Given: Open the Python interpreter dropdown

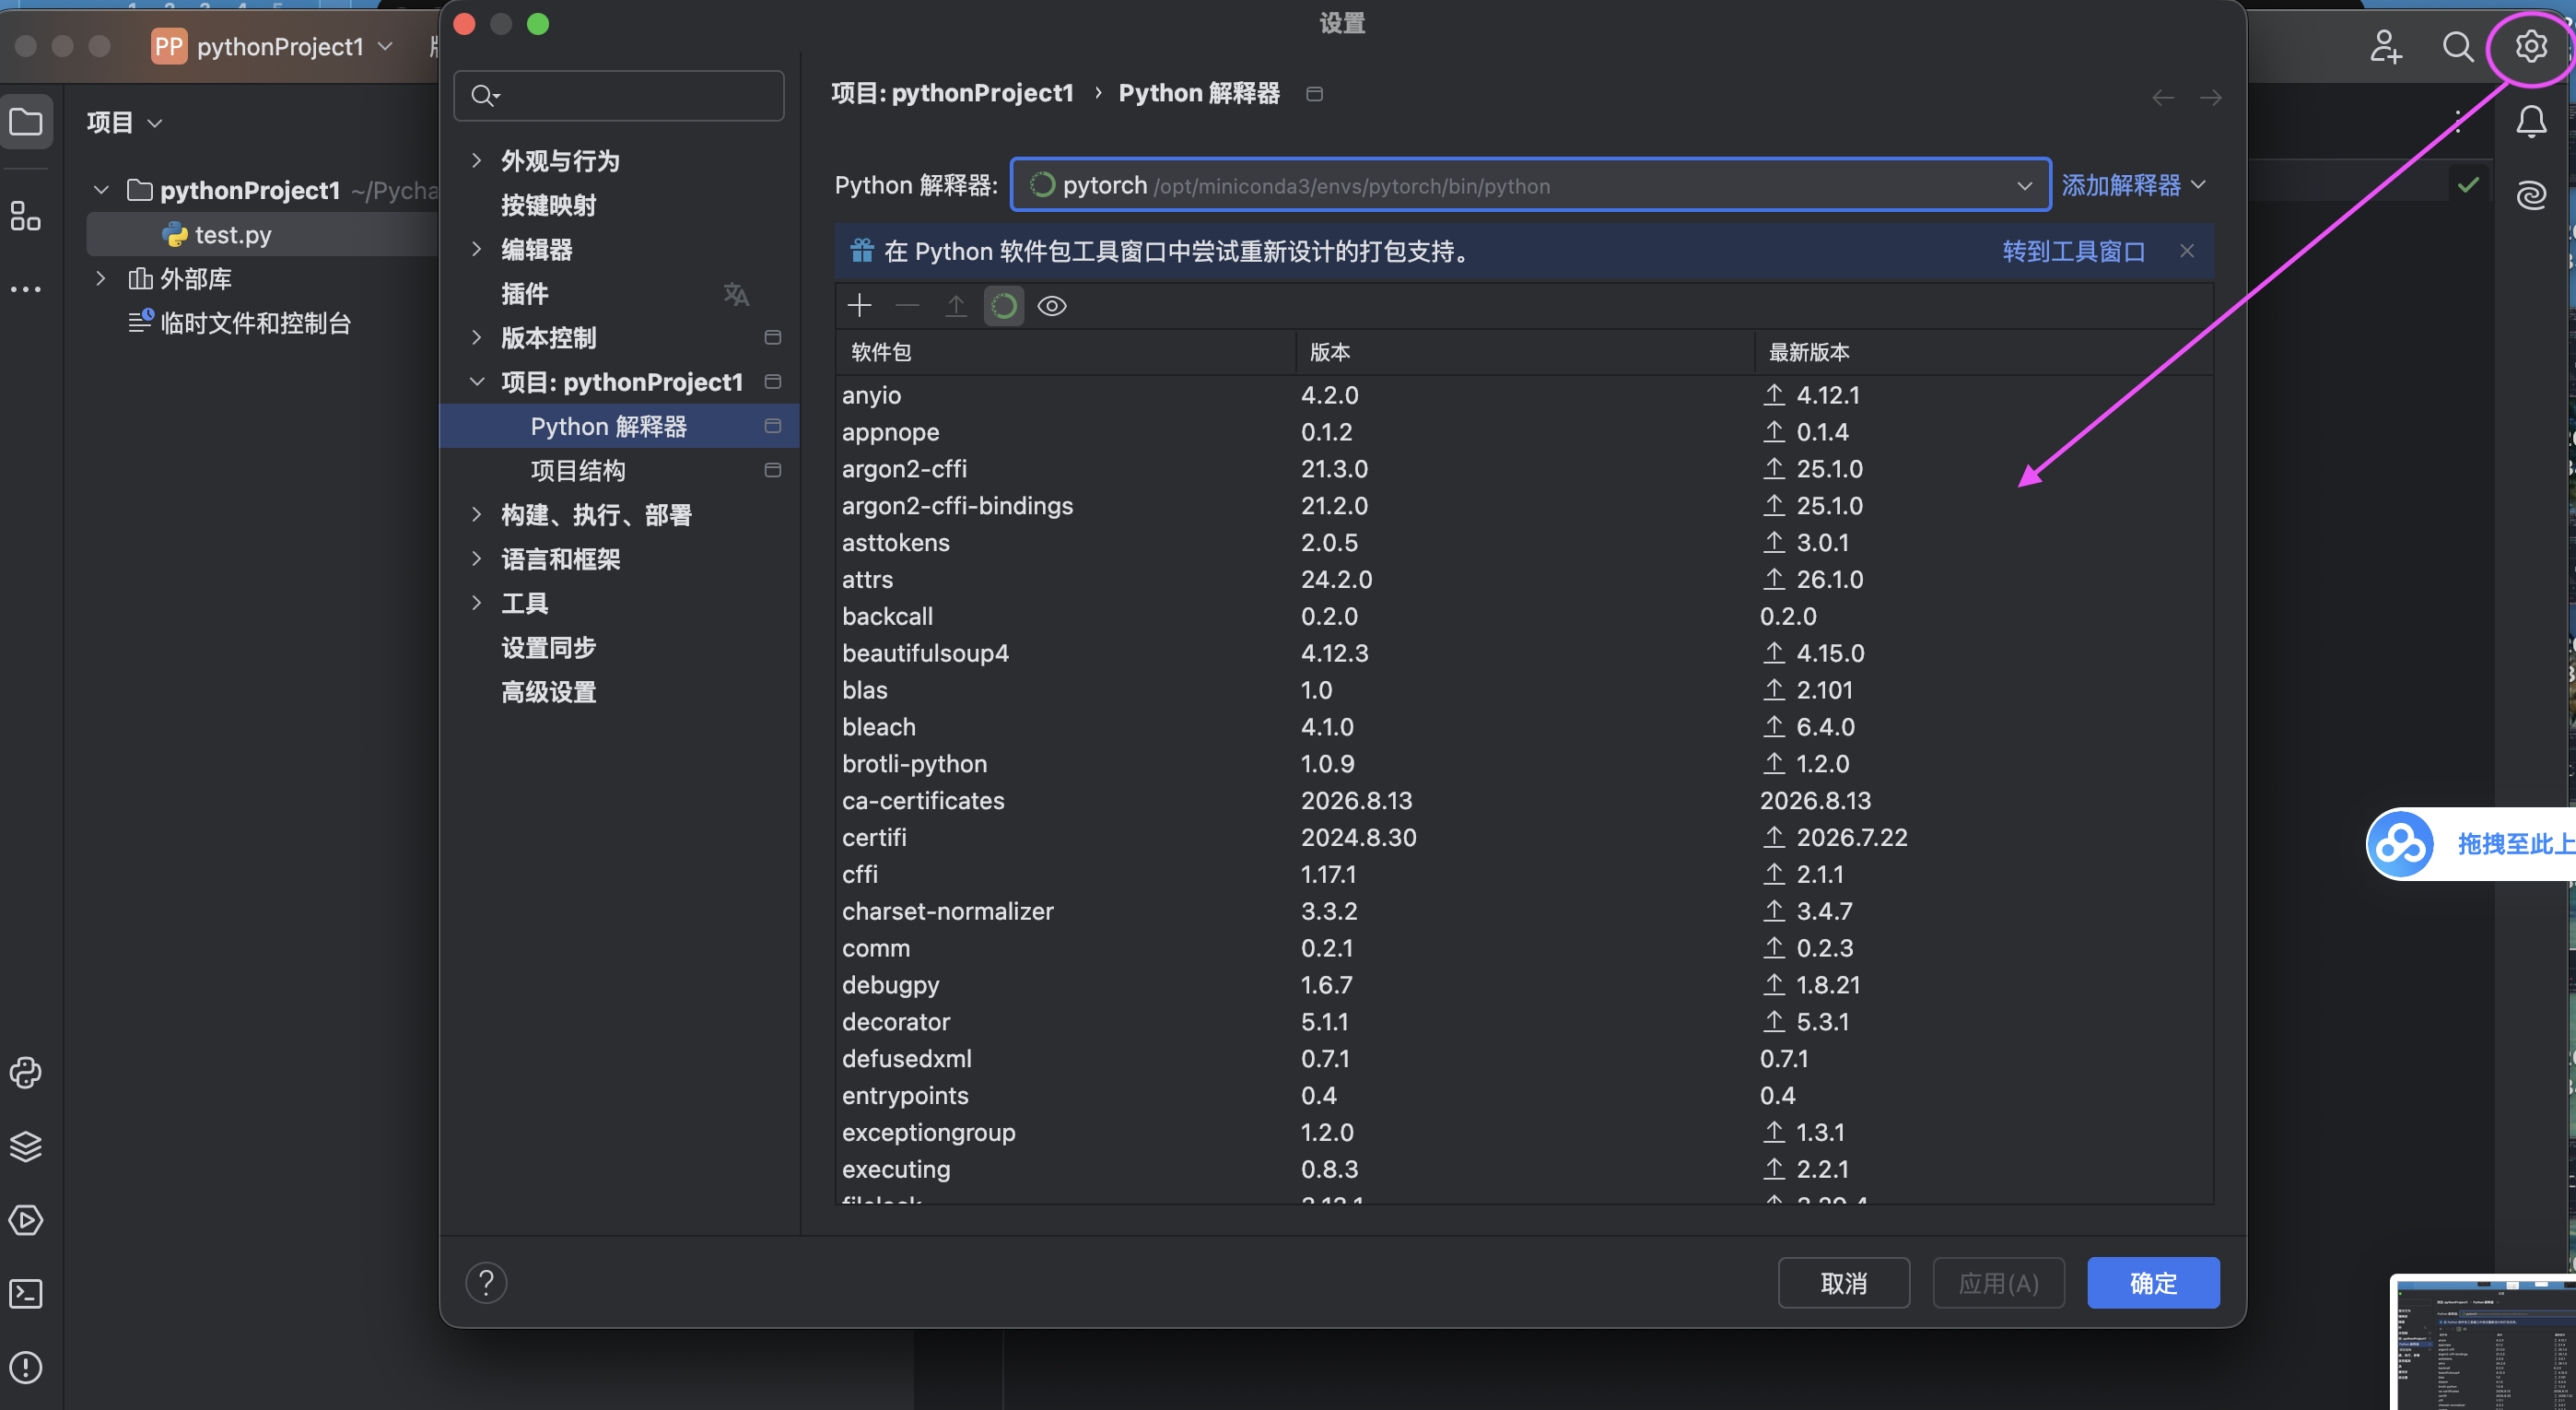Looking at the screenshot, I should (1530, 185).
